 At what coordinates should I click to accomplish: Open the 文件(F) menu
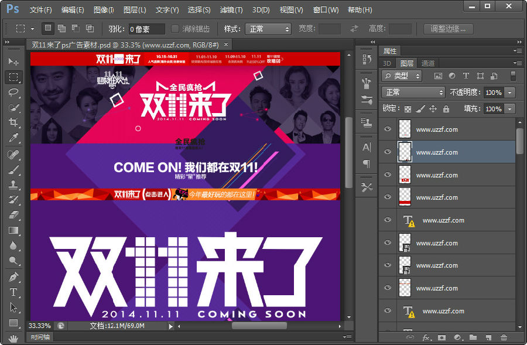point(40,10)
